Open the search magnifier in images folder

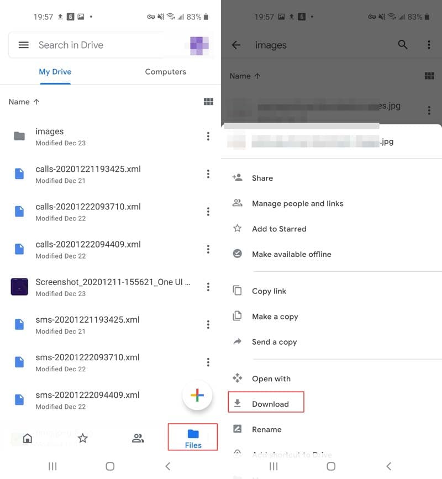click(x=403, y=45)
